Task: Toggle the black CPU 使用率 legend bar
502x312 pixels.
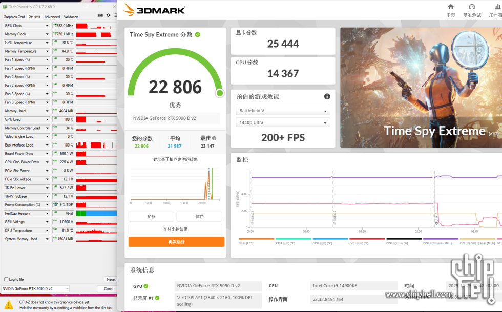Action: [x=404, y=239]
